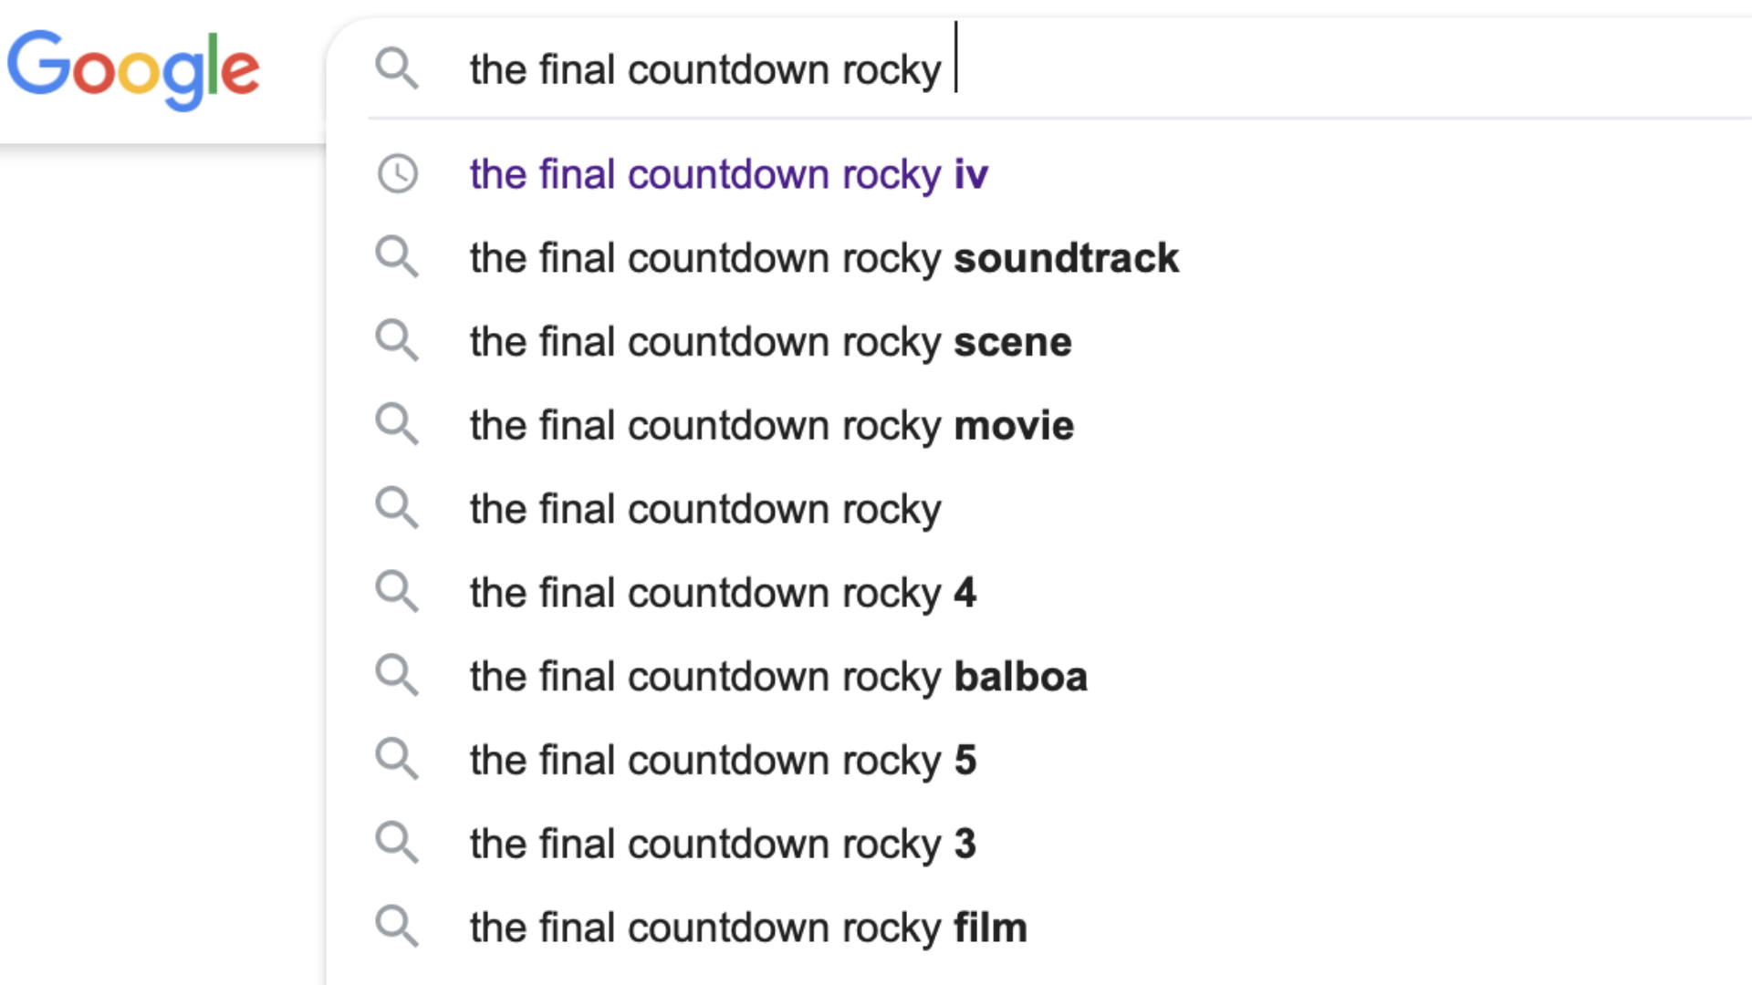1752x985 pixels.
Task: Choose the 'rocky scene' suggestion
Action: tap(1040, 341)
